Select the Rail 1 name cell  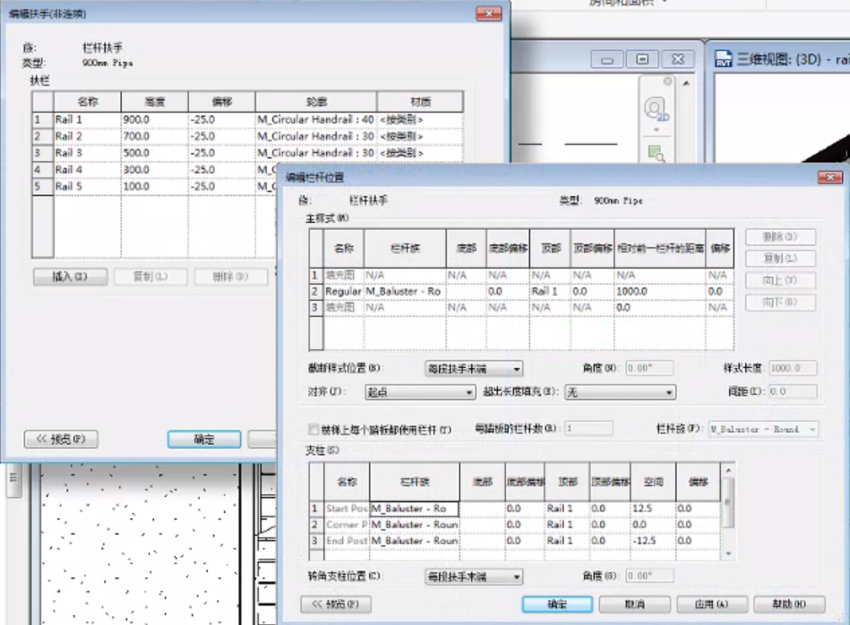(87, 119)
